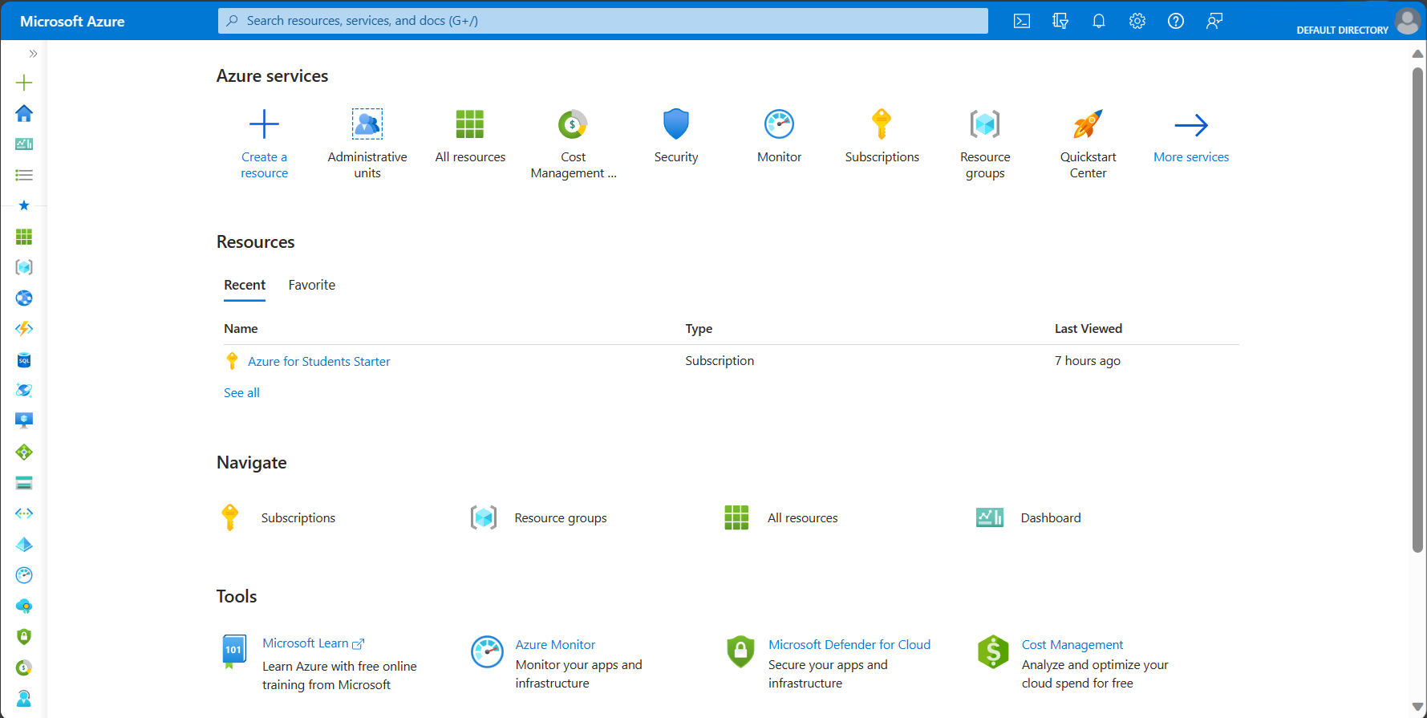Expand the left sidebar menu
1427x718 pixels.
(x=33, y=54)
